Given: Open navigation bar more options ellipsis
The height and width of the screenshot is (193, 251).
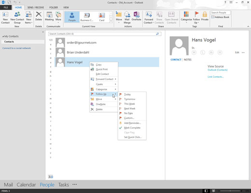Looking at the screenshot, I should coord(74,184).
